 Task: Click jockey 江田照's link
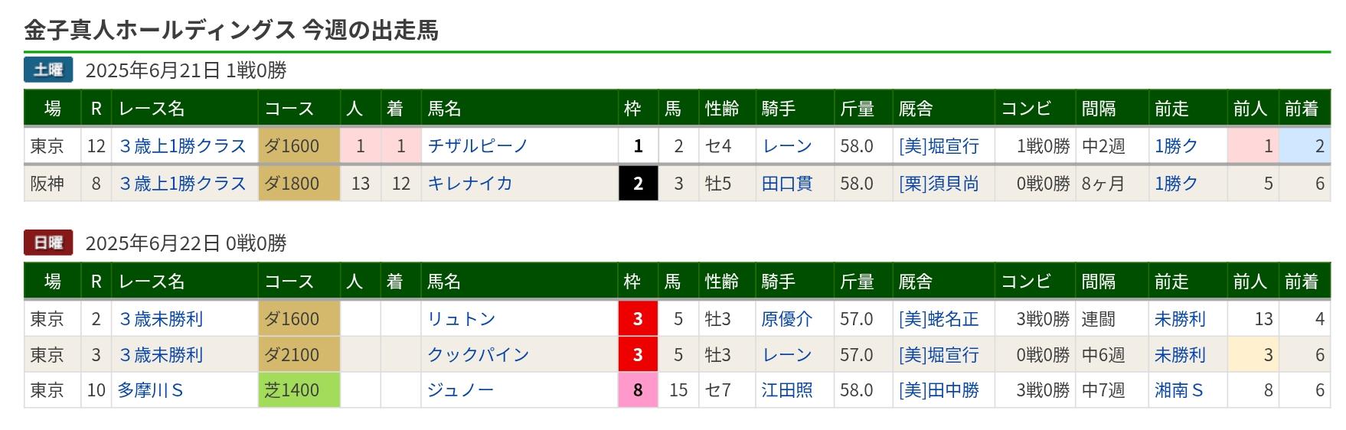point(786,390)
